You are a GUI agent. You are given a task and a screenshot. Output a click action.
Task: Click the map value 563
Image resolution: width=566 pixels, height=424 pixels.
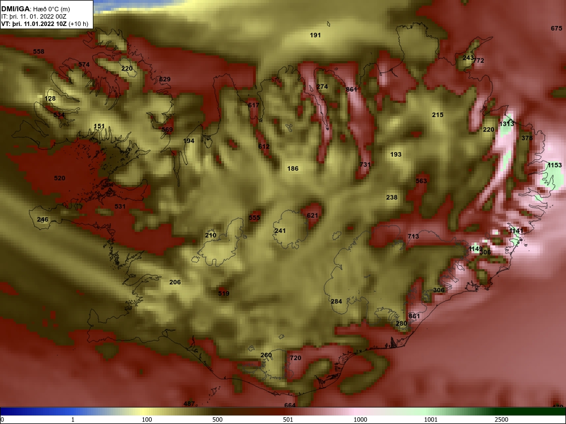point(421,181)
